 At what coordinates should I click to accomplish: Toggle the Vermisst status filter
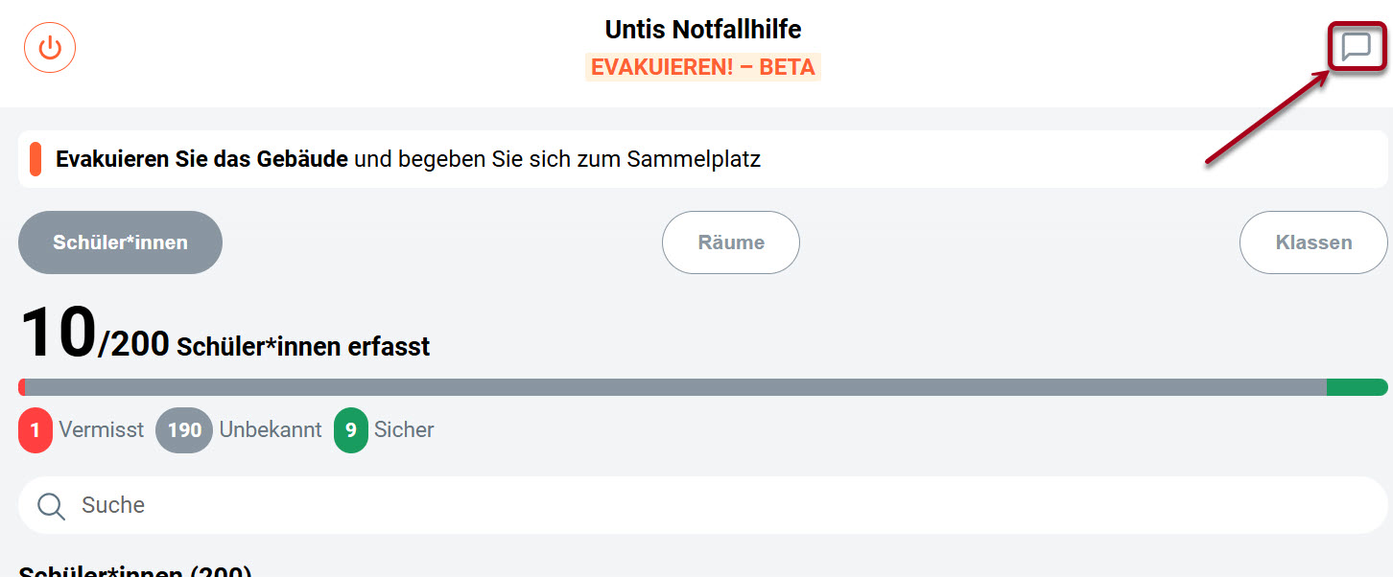coord(81,430)
